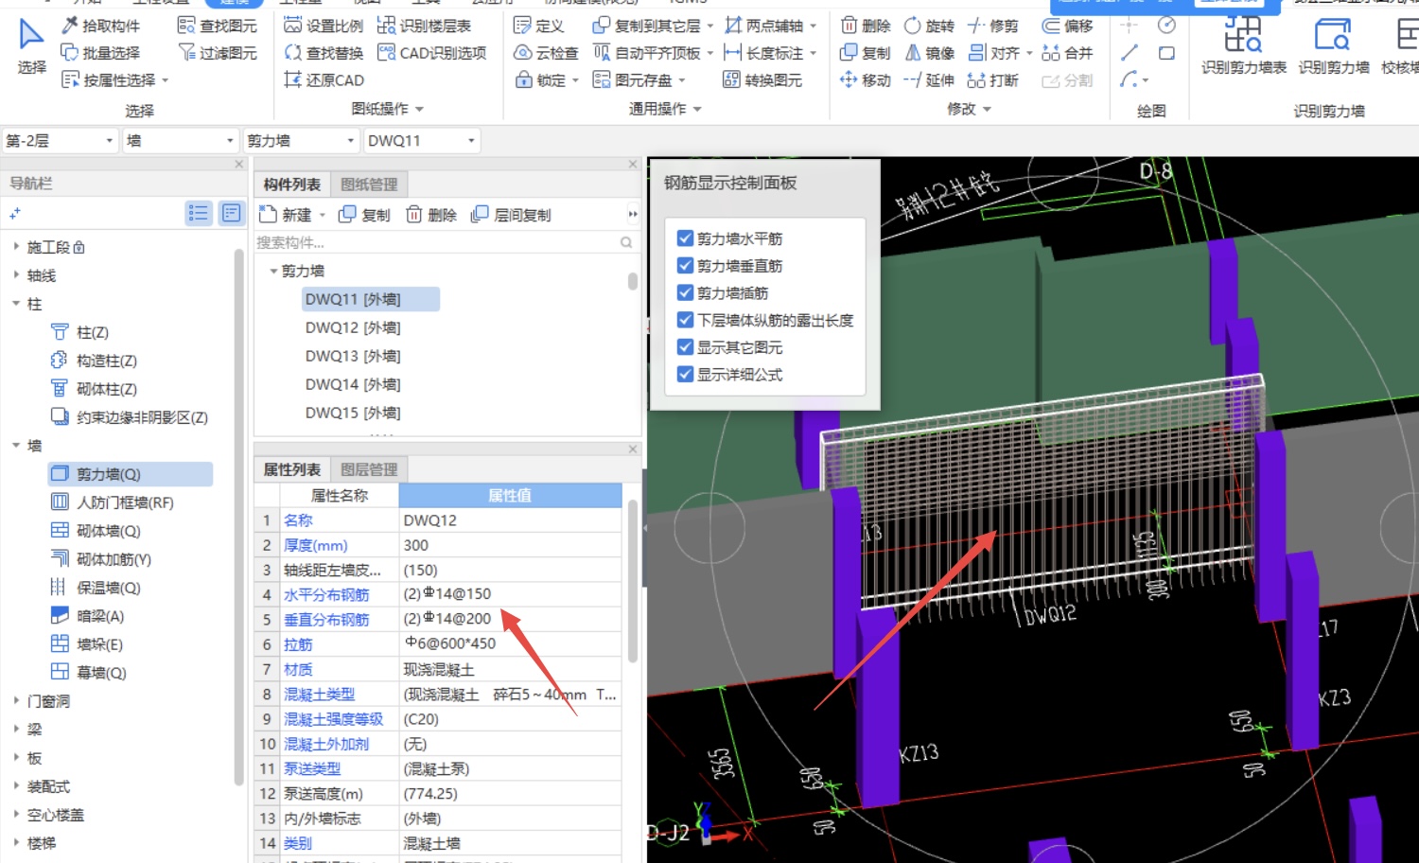The image size is (1419, 863).
Task: Toggle 显示其它图元 checkbox
Action: 686,347
